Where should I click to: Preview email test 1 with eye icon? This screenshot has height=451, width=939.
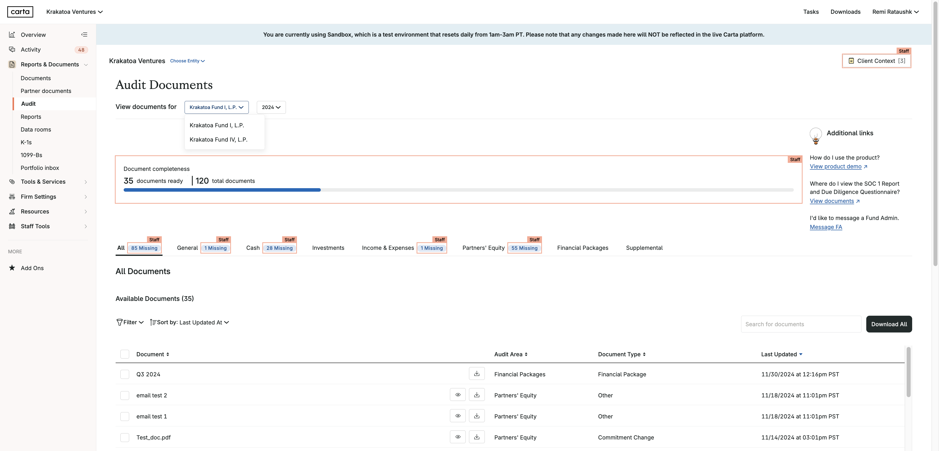pos(458,416)
